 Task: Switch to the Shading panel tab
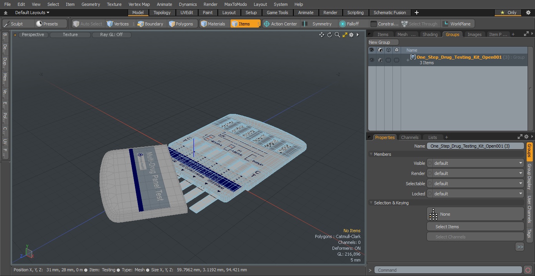pos(430,34)
